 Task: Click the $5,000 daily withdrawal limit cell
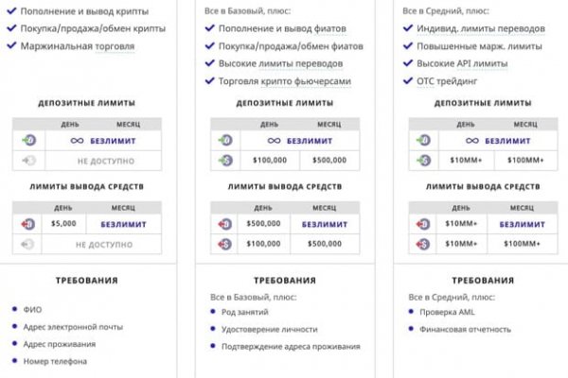tap(63, 224)
